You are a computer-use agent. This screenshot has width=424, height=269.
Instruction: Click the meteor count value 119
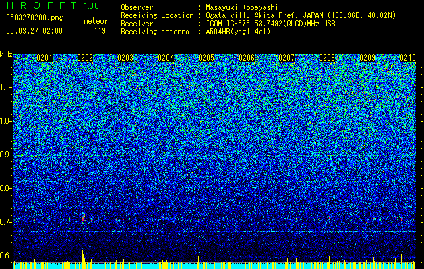100,31
